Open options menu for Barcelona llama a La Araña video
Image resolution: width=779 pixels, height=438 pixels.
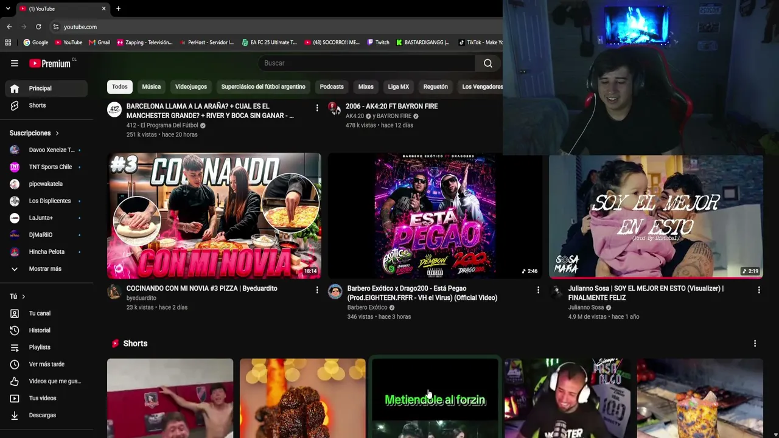coord(317,108)
